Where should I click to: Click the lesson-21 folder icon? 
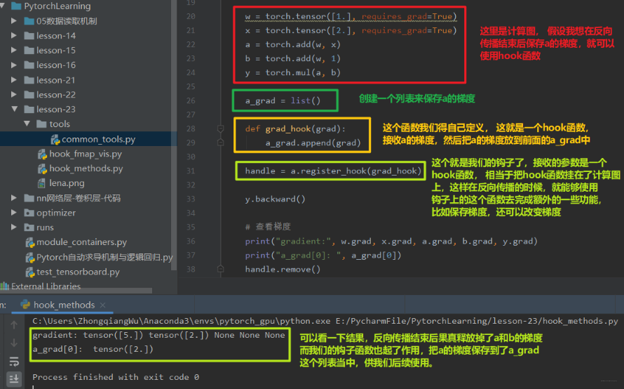tap(29, 80)
